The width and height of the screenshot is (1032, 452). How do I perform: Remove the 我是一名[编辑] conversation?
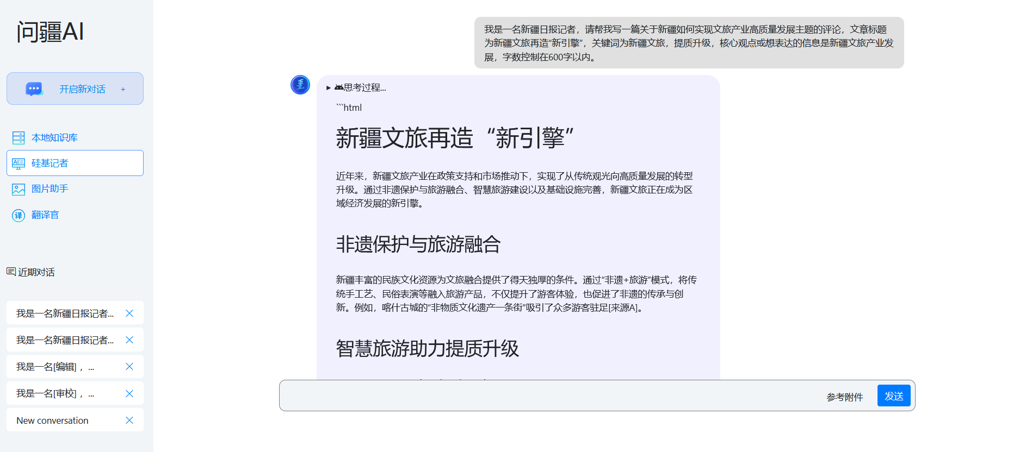(x=129, y=366)
